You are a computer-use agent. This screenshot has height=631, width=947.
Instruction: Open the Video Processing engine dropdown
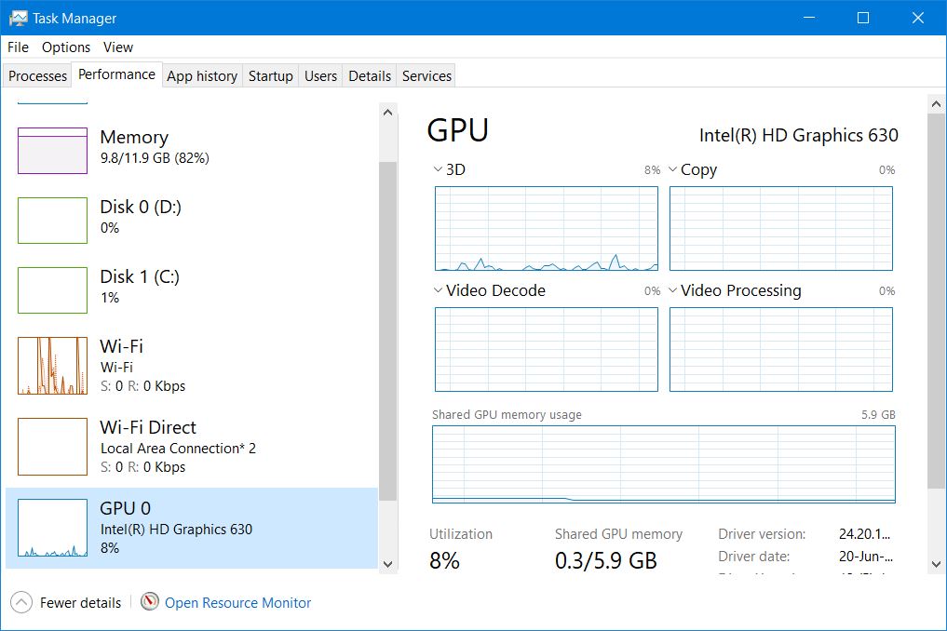coord(673,290)
